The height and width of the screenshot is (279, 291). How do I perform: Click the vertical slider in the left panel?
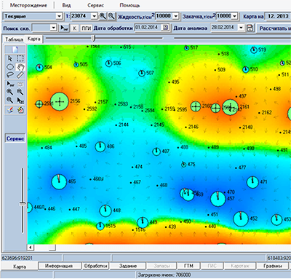(23, 203)
